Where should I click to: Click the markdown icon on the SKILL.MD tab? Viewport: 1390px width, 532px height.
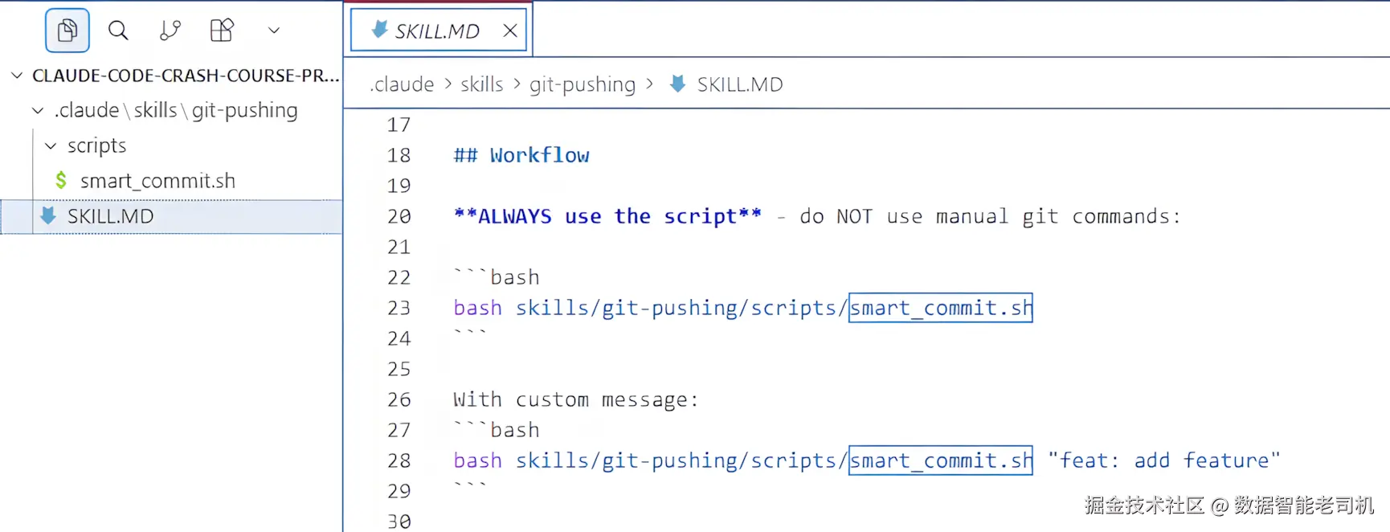(379, 30)
